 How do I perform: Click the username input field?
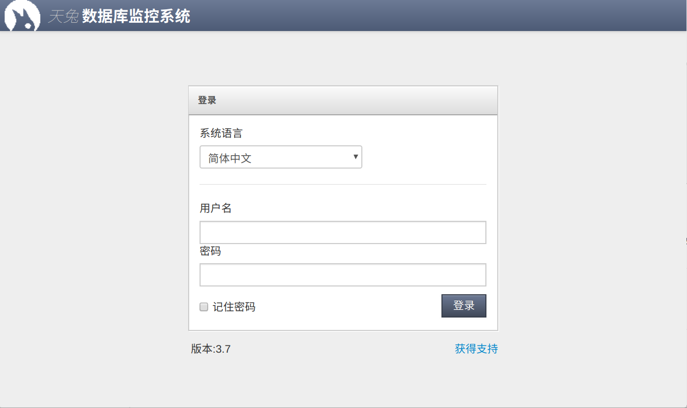point(343,232)
